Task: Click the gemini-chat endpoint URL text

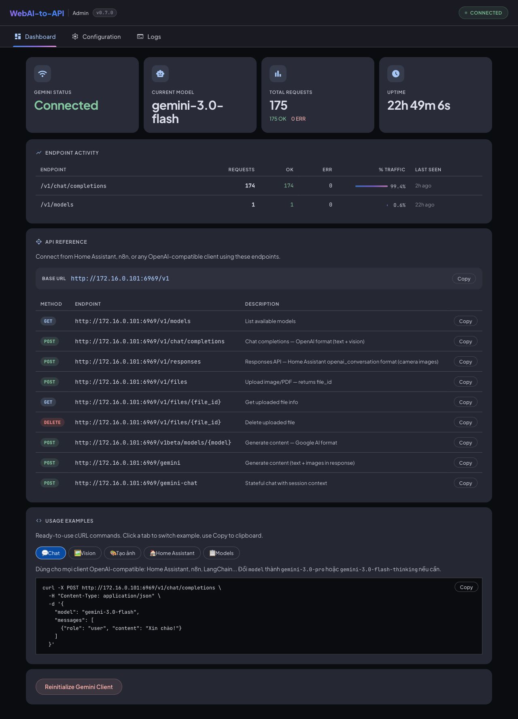Action: (x=136, y=483)
